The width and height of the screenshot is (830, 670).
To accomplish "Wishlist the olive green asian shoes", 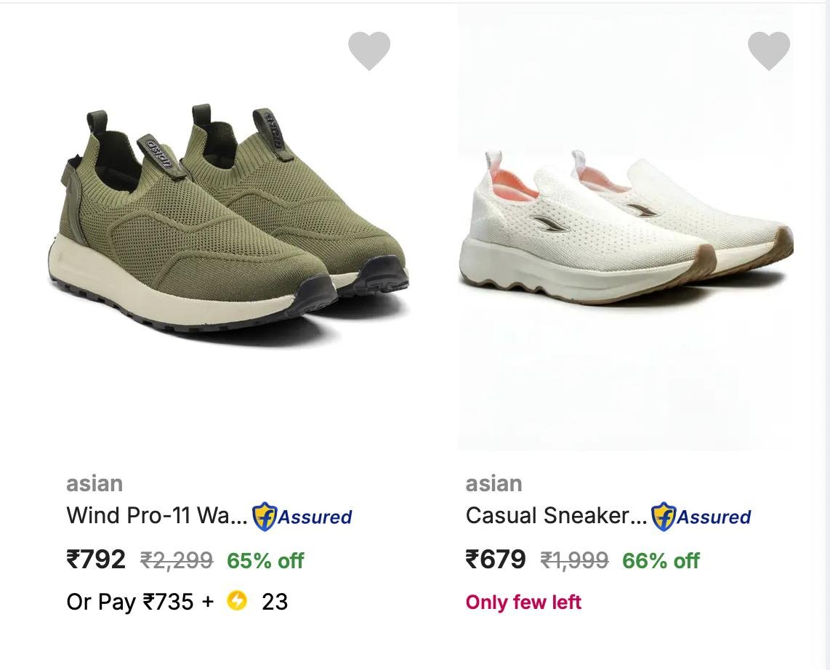I will point(369,51).
